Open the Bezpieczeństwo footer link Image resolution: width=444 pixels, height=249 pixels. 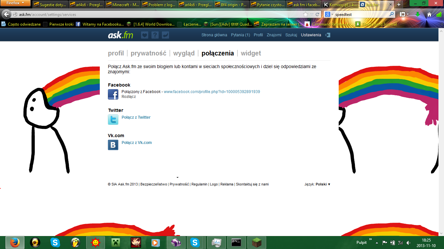point(154,184)
